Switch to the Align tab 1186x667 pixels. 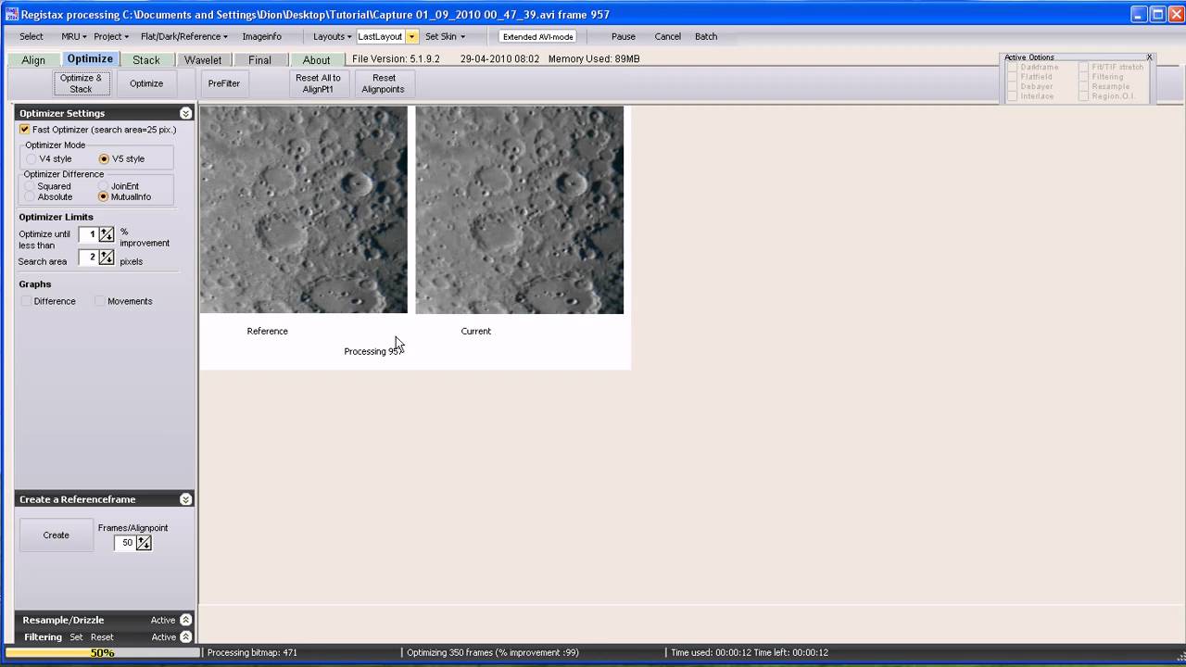pyautogui.click(x=33, y=60)
